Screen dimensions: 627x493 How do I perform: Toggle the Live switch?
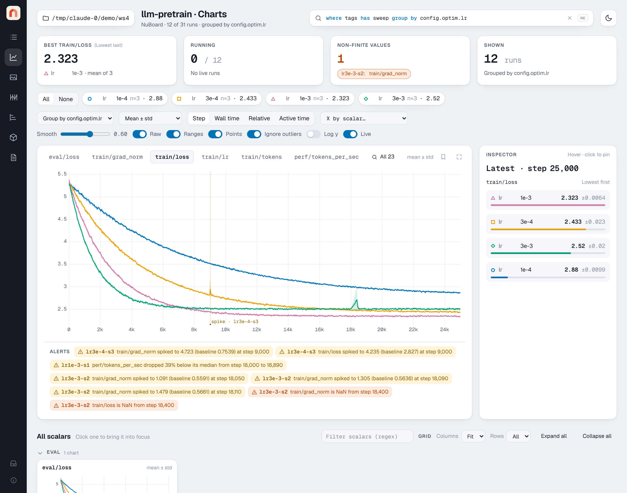click(350, 134)
